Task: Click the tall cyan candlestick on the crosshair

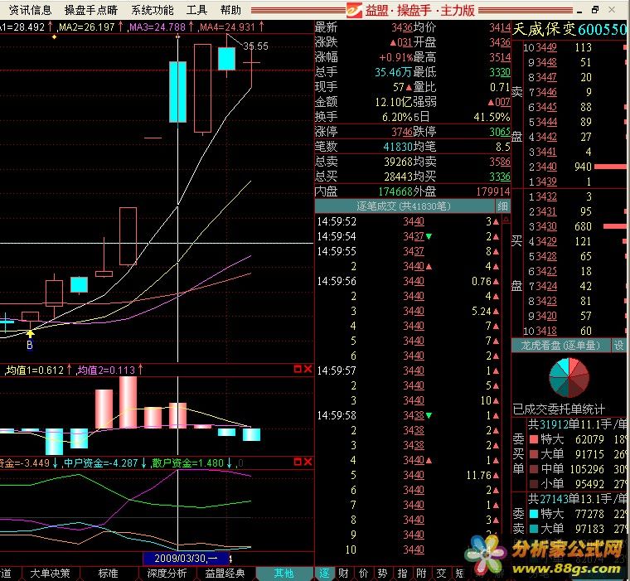Action: point(177,92)
